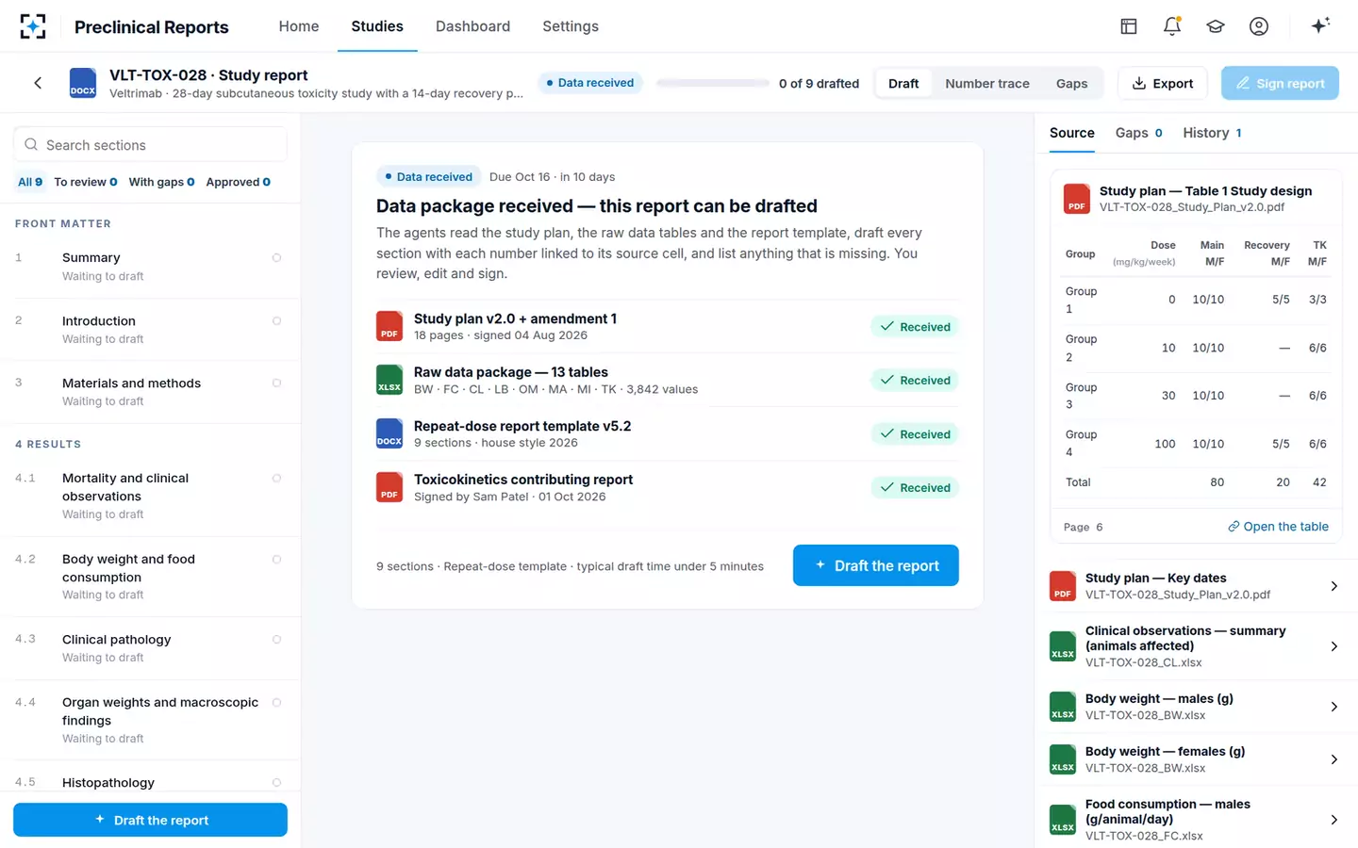The width and height of the screenshot is (1358, 848).
Task: Click status circle for Summary section
Action: pyautogui.click(x=276, y=257)
